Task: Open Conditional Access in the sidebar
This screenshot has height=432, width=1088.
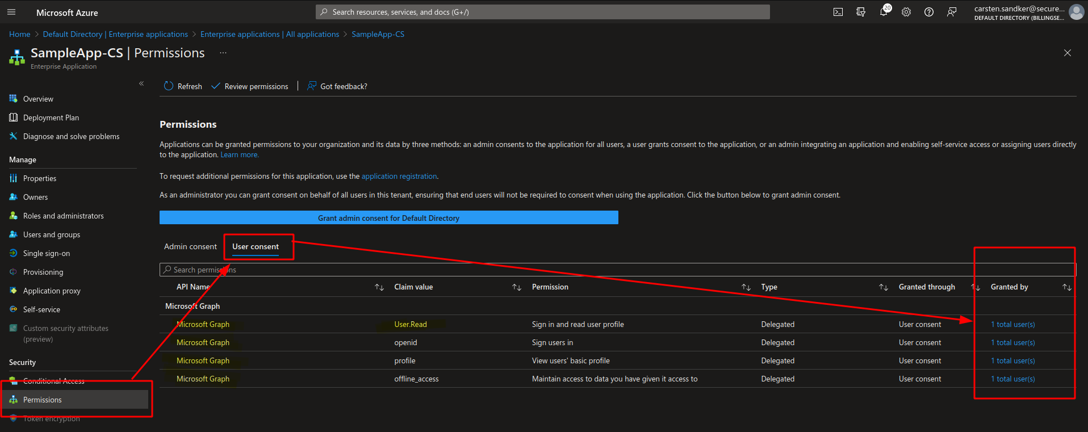Action: [53, 381]
